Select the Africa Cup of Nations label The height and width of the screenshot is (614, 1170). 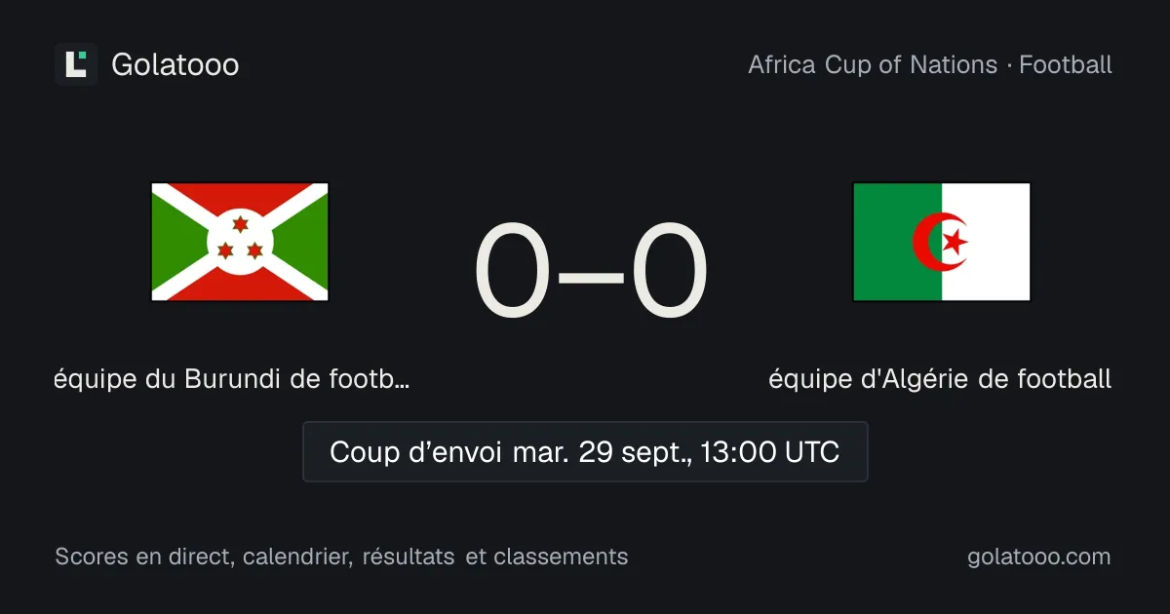coord(873,65)
